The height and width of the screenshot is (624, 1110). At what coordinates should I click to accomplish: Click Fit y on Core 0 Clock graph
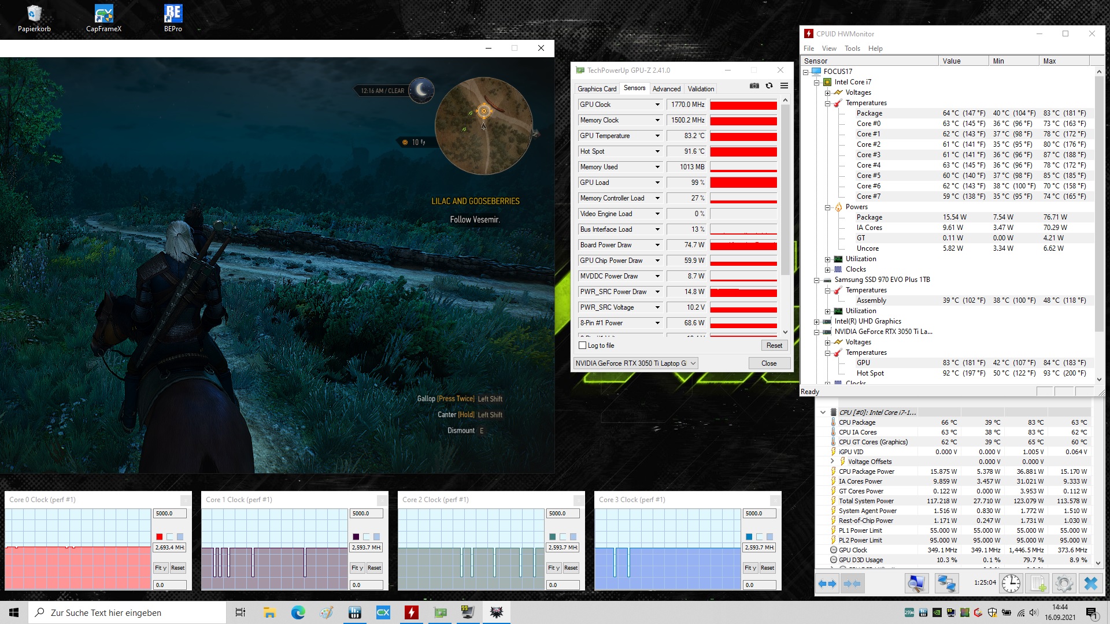[160, 568]
